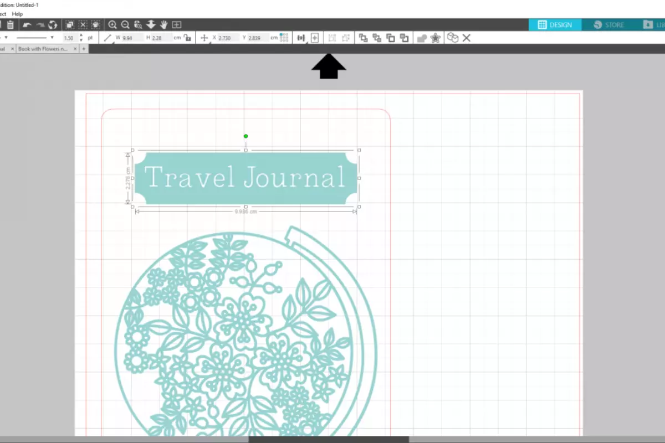Zoom out with magnifier minus icon
The height and width of the screenshot is (443, 665).
click(125, 25)
